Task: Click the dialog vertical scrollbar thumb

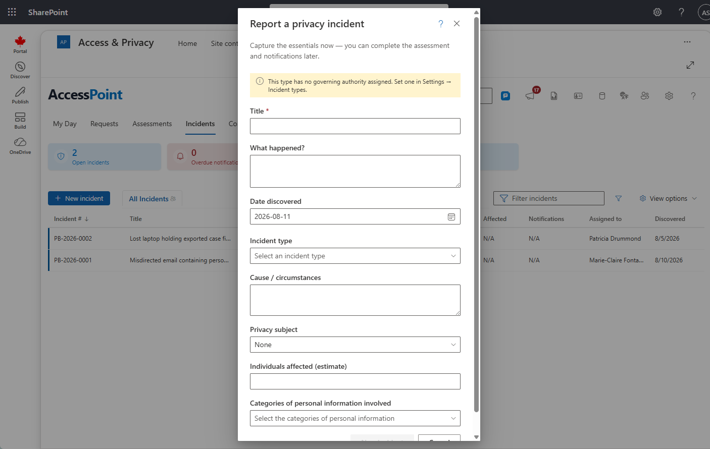Action: (476, 214)
